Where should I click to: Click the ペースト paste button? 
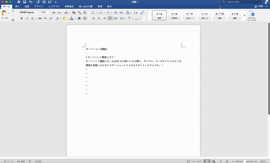pos(4,15)
